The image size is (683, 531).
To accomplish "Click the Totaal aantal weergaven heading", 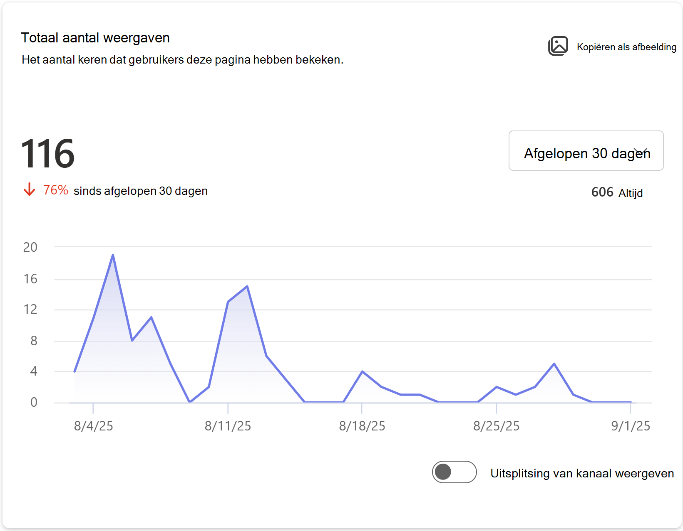I will point(95,38).
